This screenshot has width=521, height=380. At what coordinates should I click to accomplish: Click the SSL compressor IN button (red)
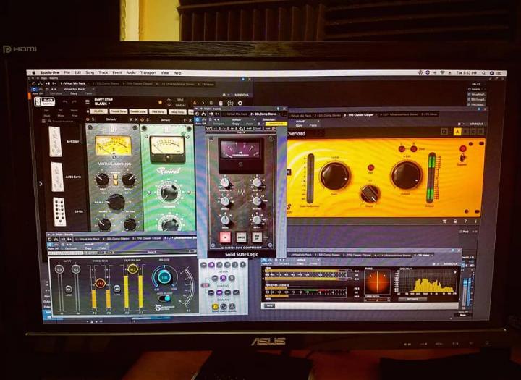coord(225,237)
